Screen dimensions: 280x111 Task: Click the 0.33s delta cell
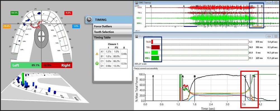click(124, 64)
